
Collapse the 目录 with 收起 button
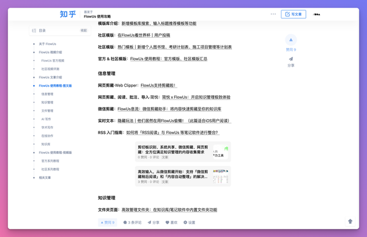[84, 31]
